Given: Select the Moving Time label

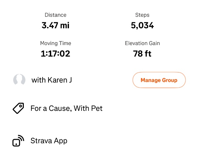Looking at the screenshot, I should pos(55,43).
